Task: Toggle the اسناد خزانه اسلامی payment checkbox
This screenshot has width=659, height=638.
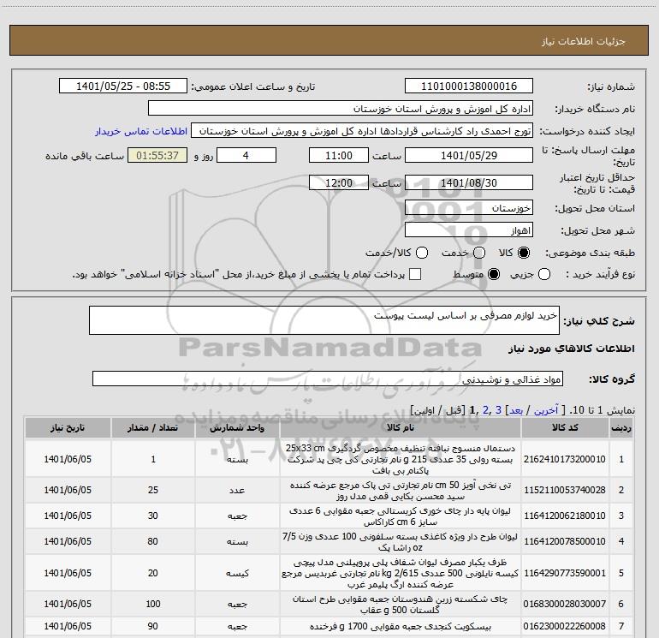Action: (415, 274)
